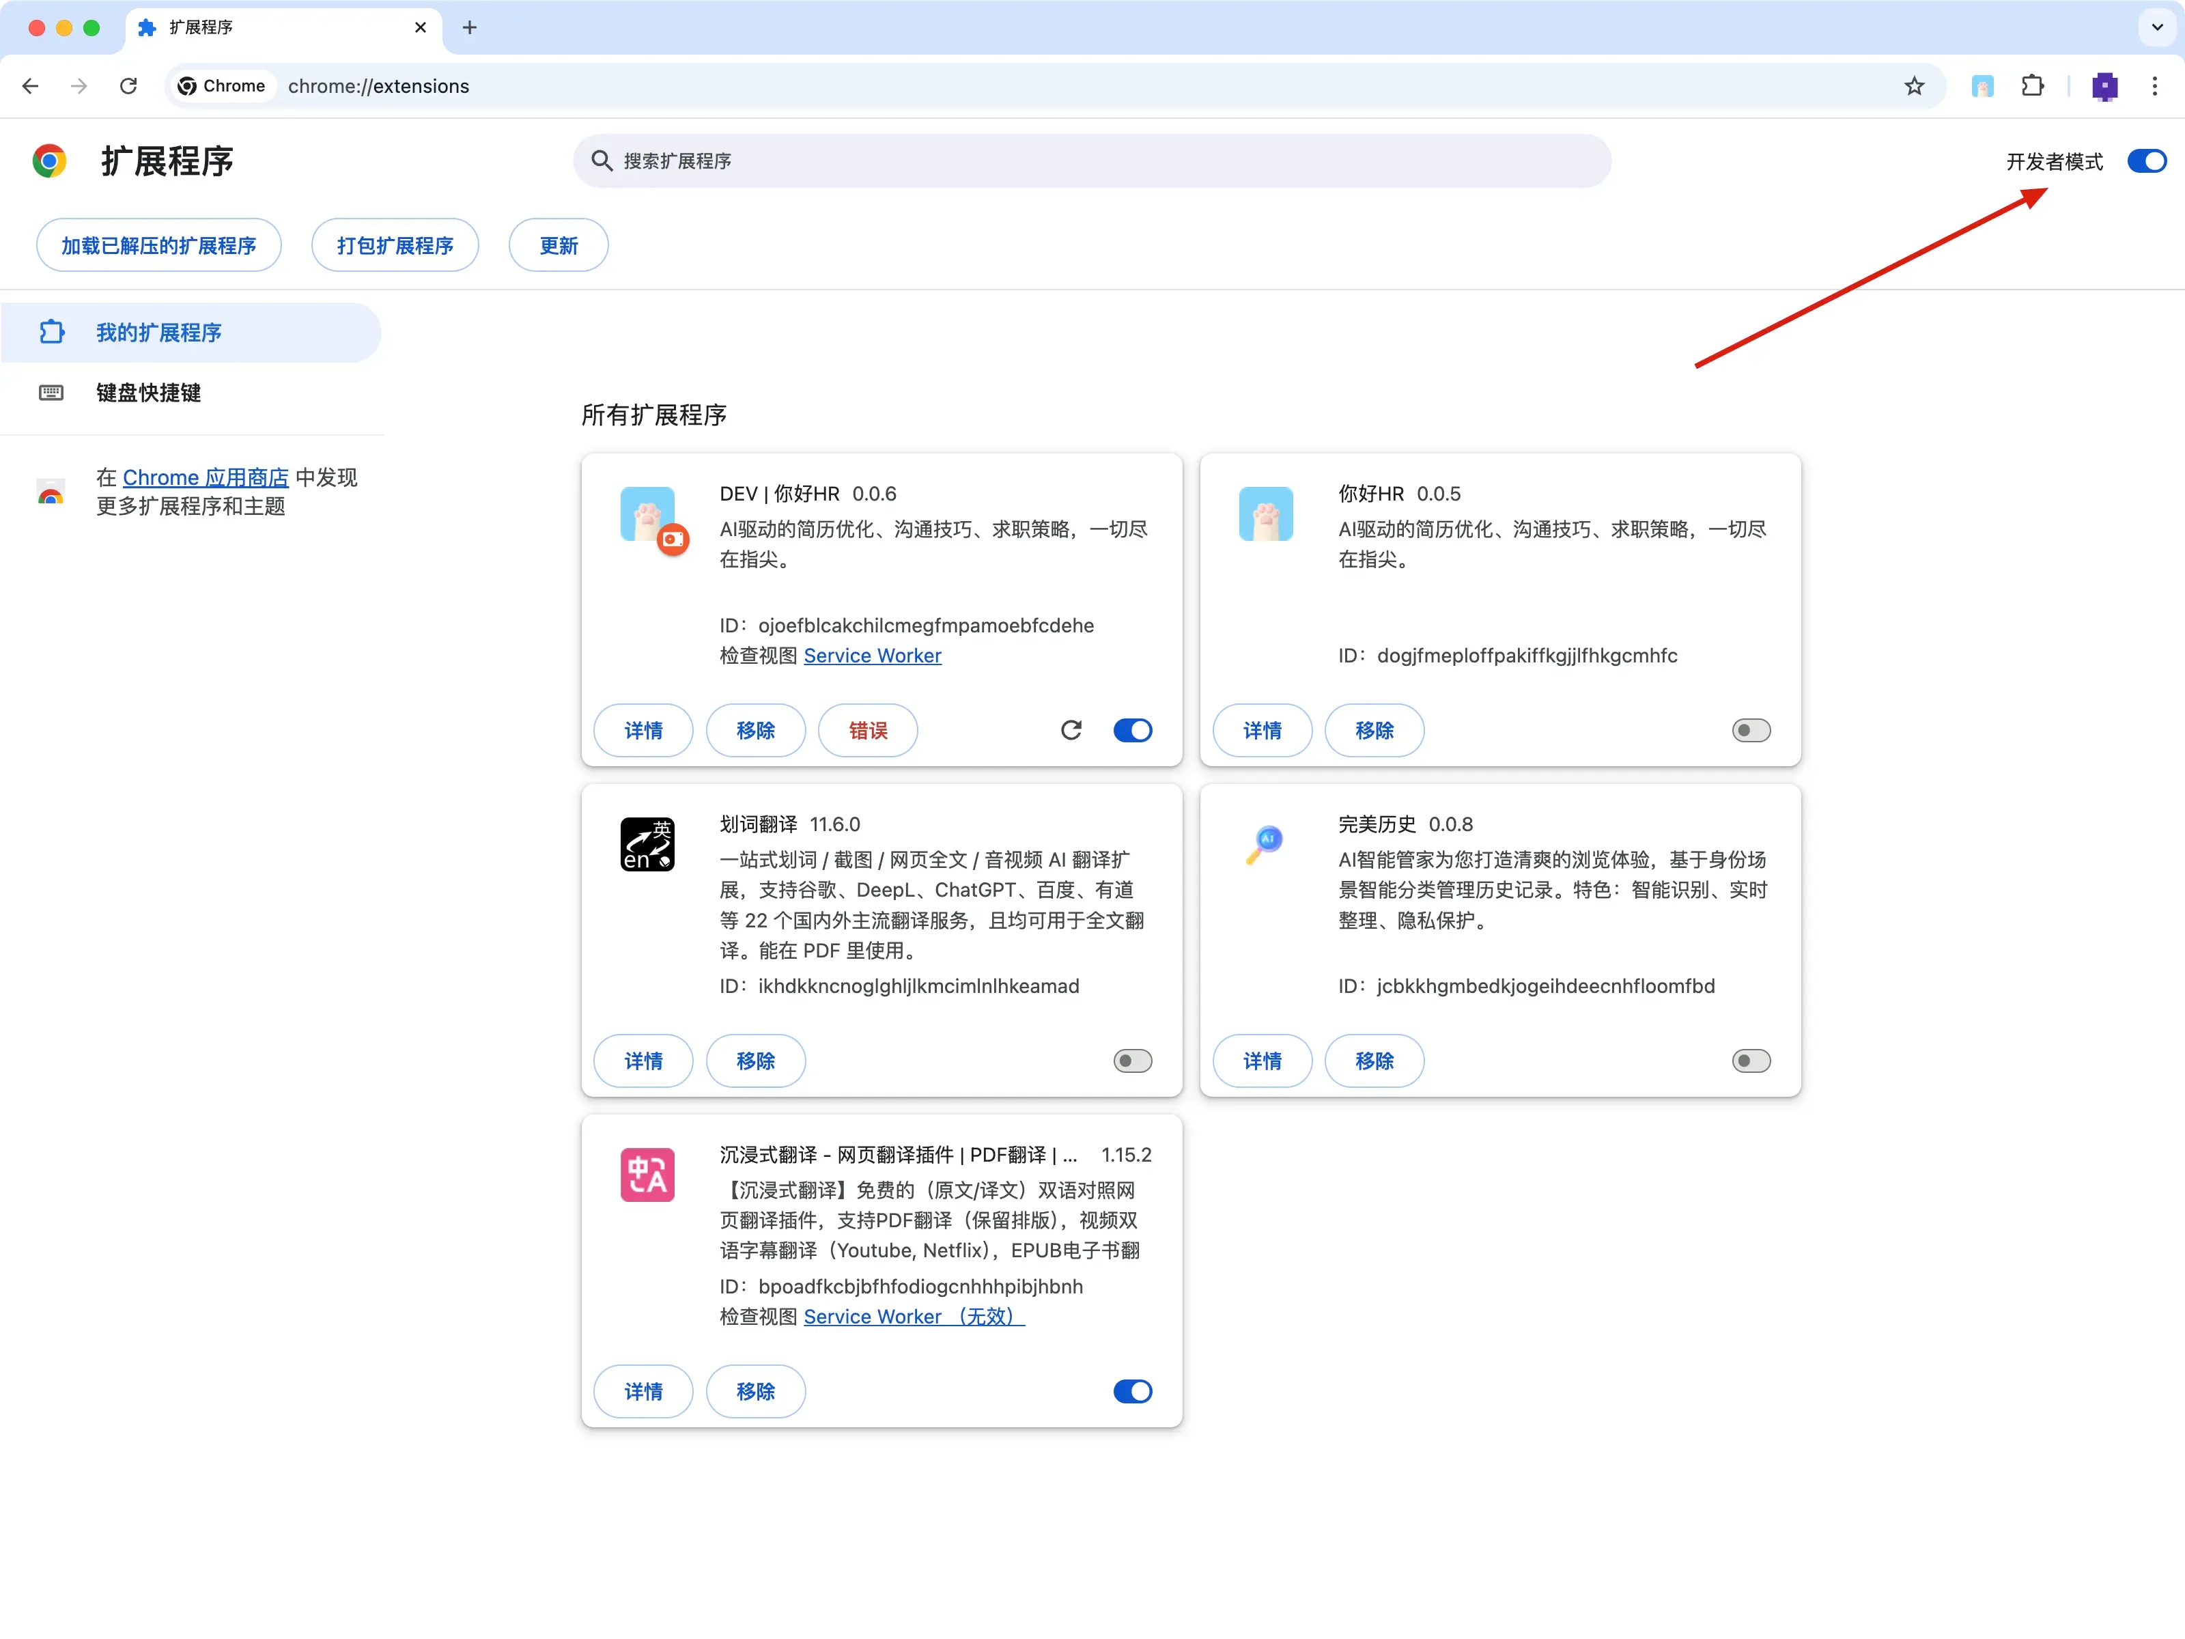Click the 划词翻译 extension icon

pos(647,845)
